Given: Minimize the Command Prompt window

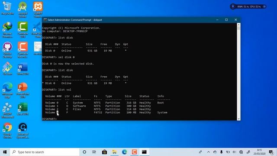Looking at the screenshot, I should (217, 19).
